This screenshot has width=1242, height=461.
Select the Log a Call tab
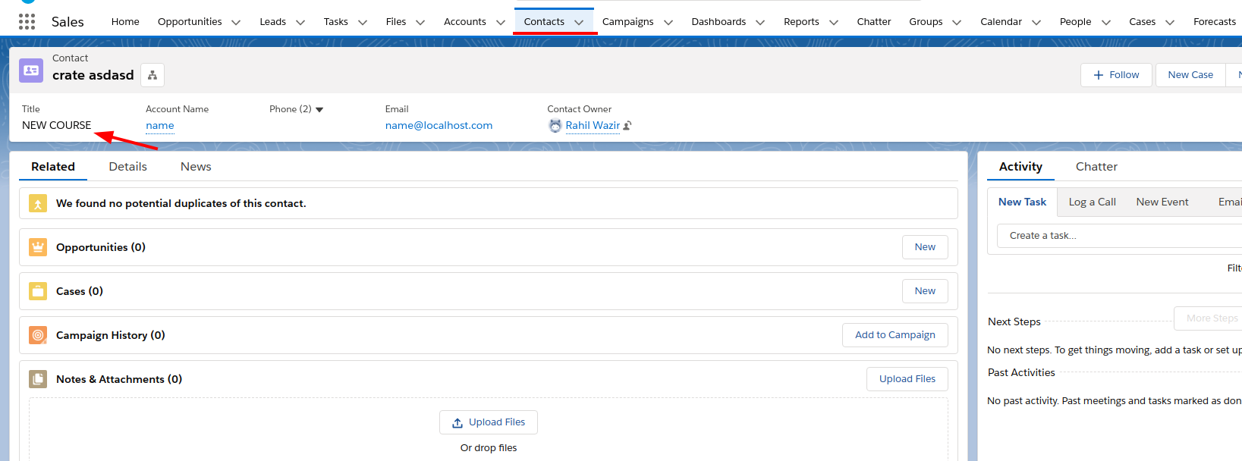coord(1092,202)
